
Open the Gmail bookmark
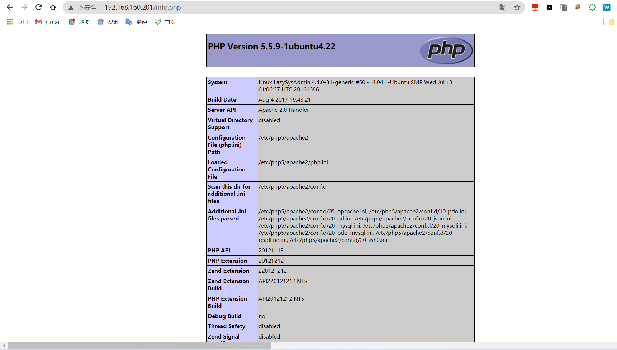point(48,22)
